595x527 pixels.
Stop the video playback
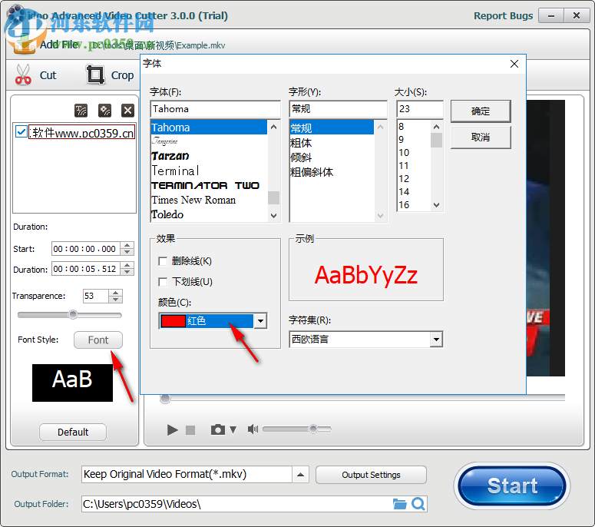(x=190, y=429)
